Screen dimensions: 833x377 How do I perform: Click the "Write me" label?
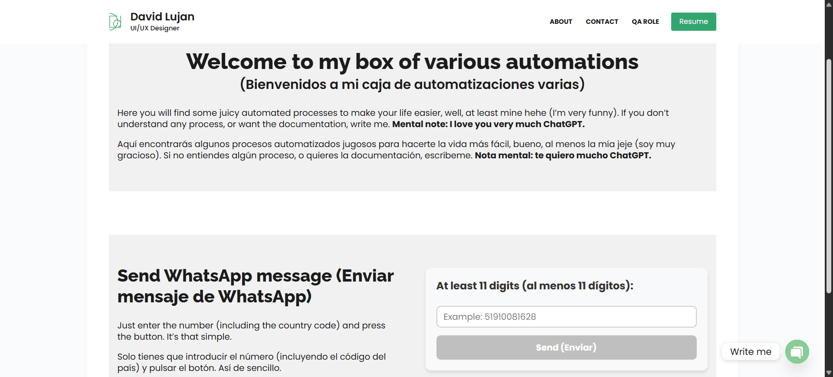point(751,351)
